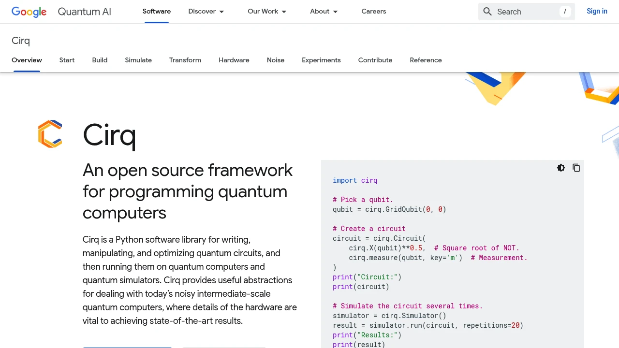619x348 pixels.
Task: Click the search magnifier icon
Action: (x=487, y=12)
